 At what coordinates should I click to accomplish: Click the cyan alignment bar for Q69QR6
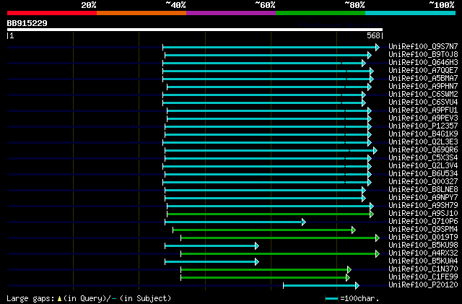271,151
